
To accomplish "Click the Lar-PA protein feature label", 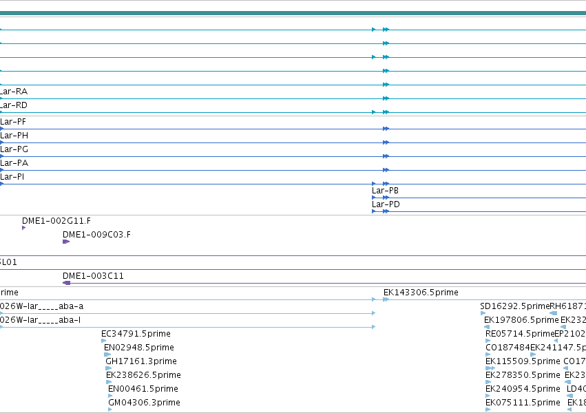I will (x=14, y=163).
